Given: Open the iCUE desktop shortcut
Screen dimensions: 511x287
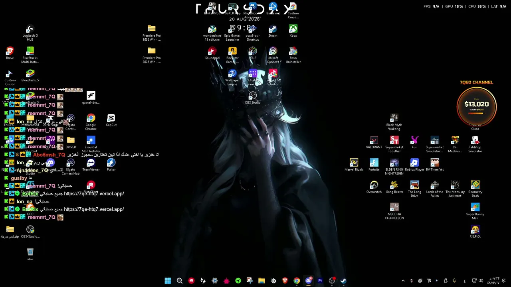Looking at the screenshot, I should point(252,53).
